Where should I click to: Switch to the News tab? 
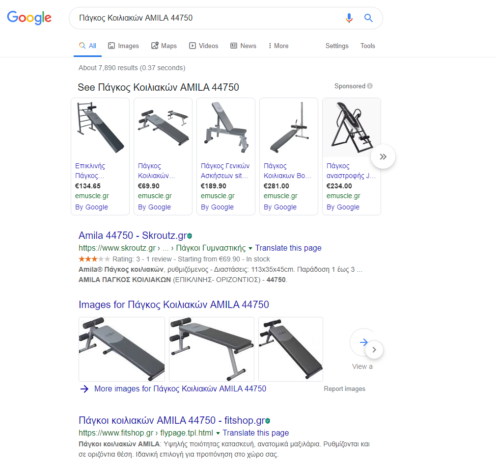[243, 46]
